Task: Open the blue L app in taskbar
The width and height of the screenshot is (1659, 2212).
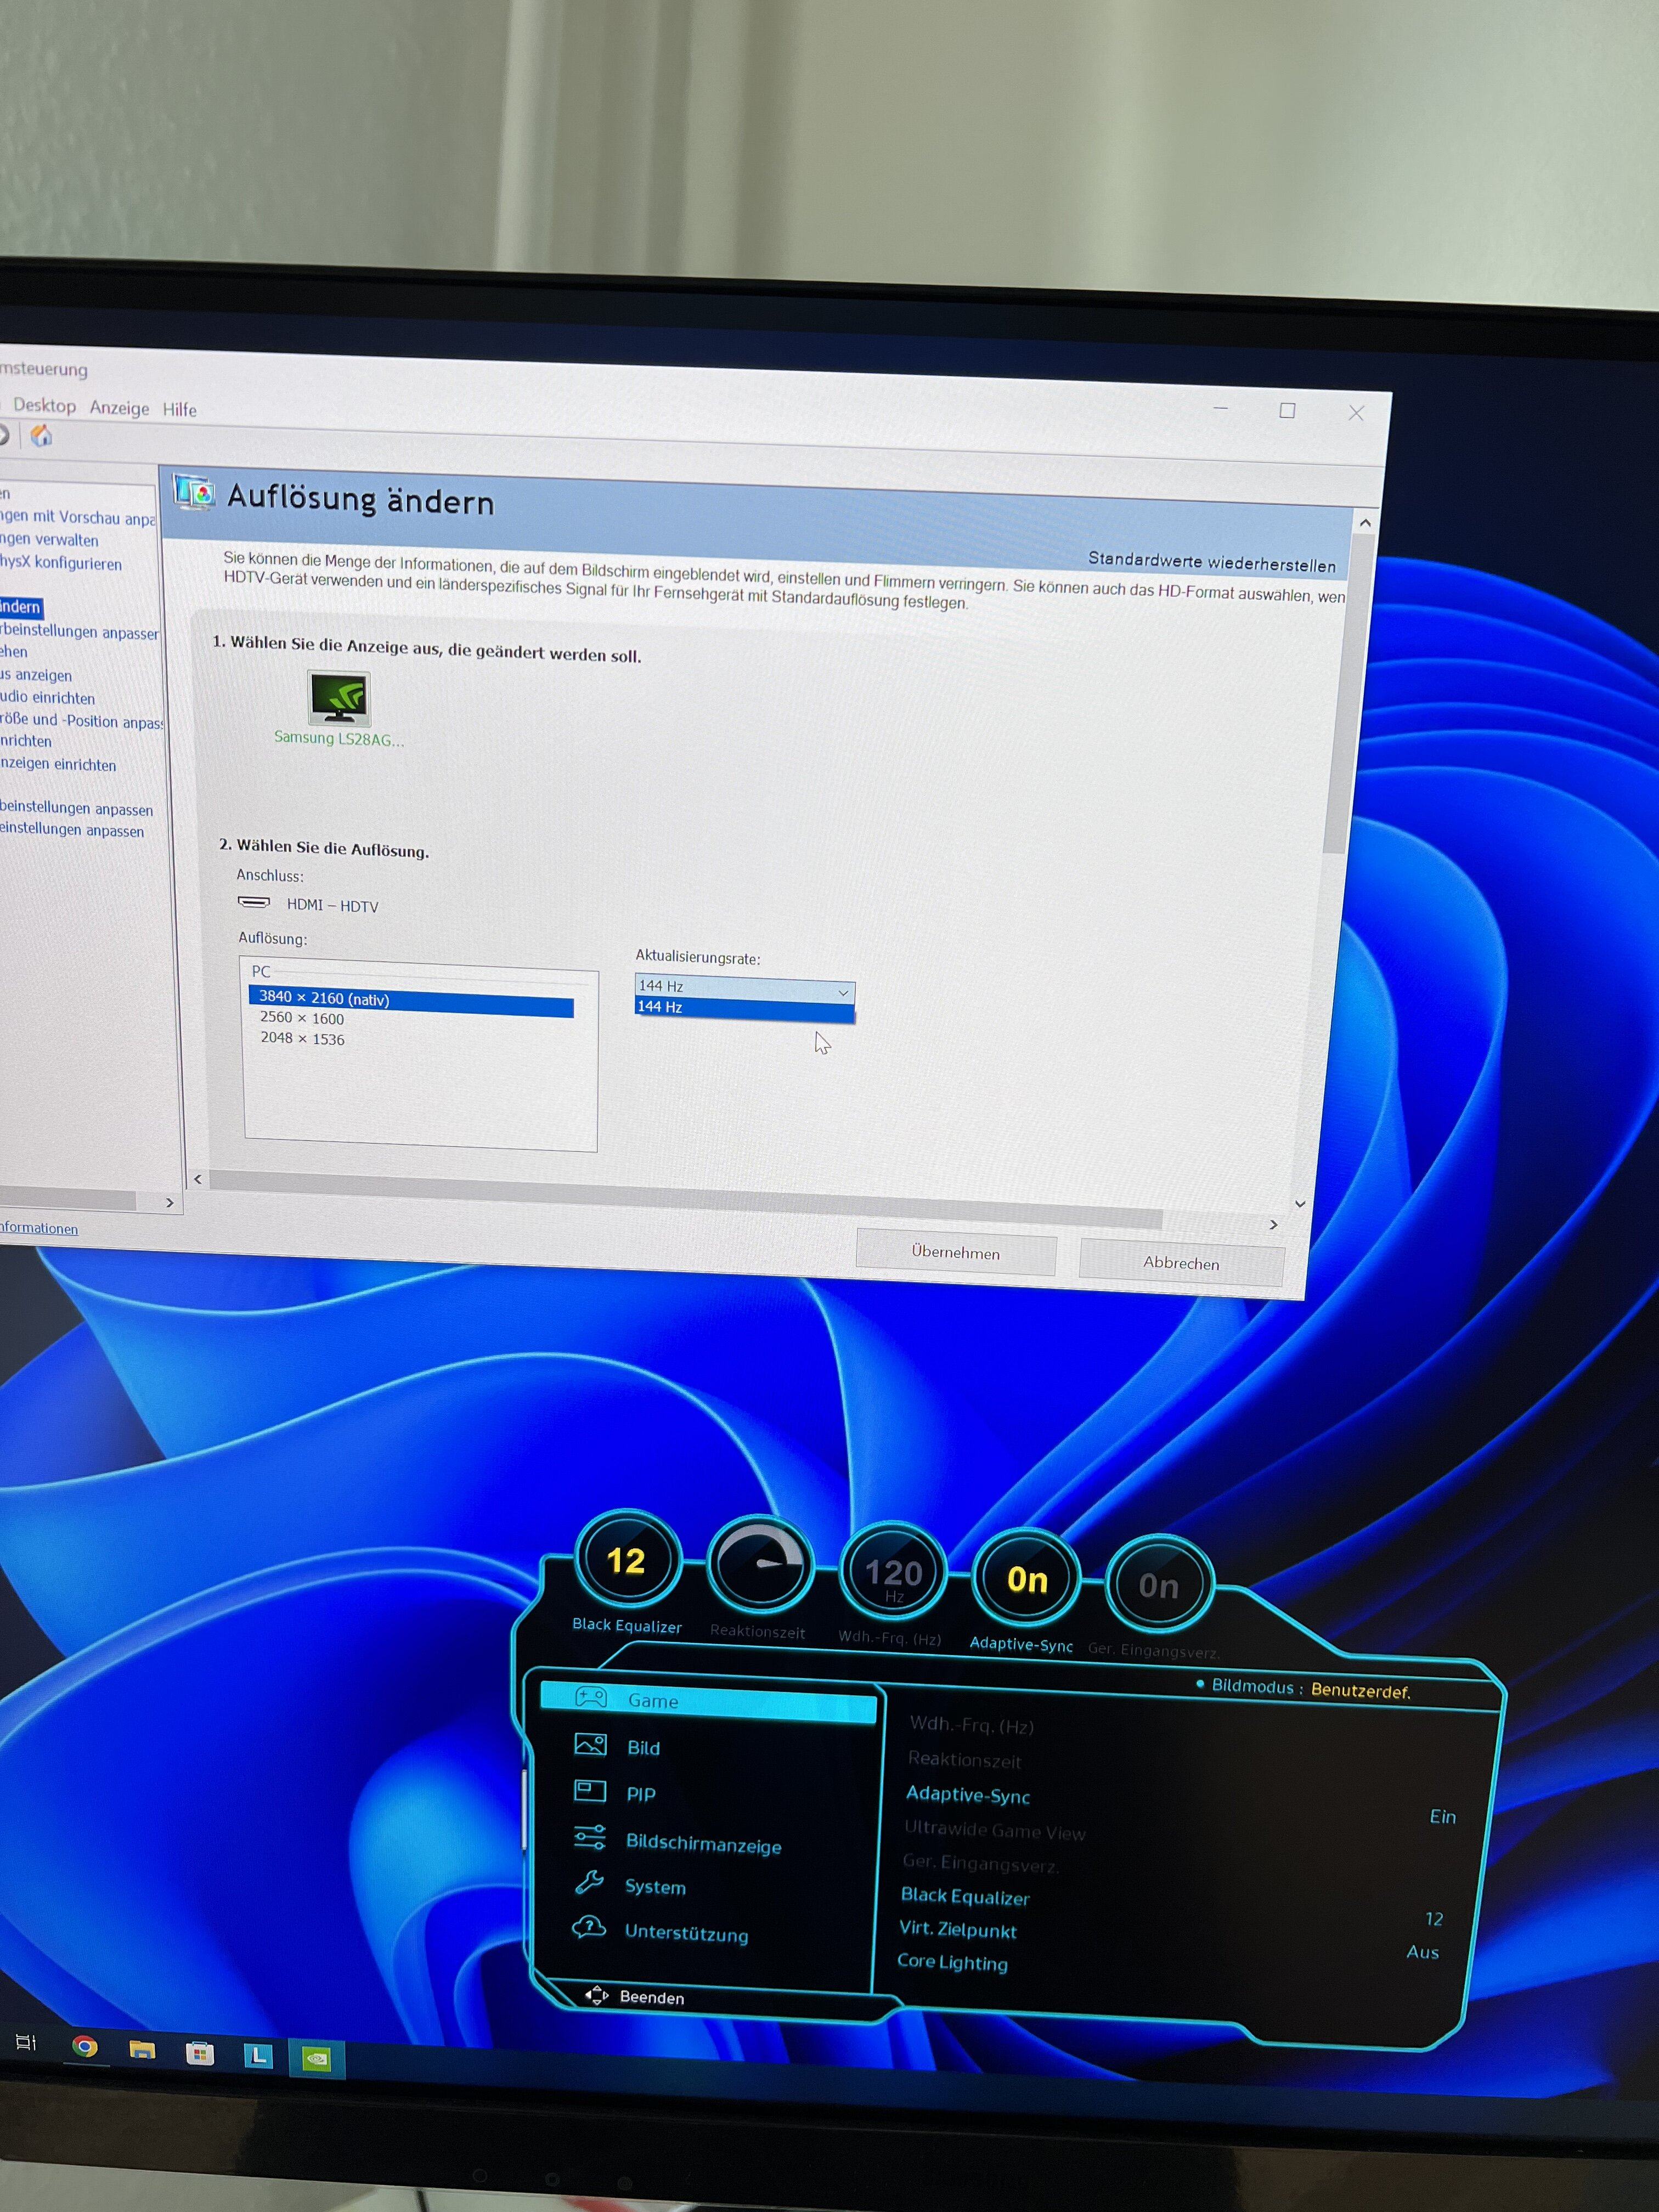Action: click(x=258, y=2056)
